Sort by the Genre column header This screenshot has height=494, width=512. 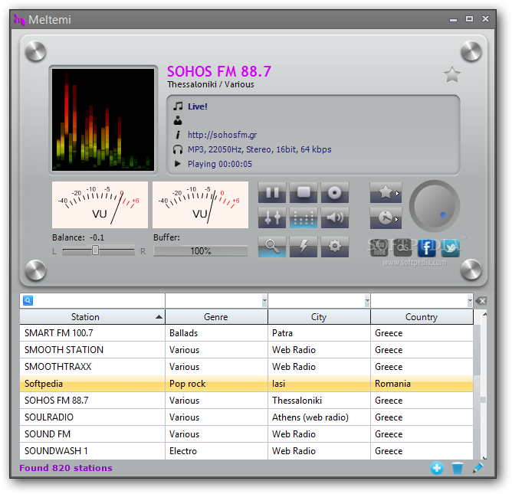pyautogui.click(x=216, y=317)
